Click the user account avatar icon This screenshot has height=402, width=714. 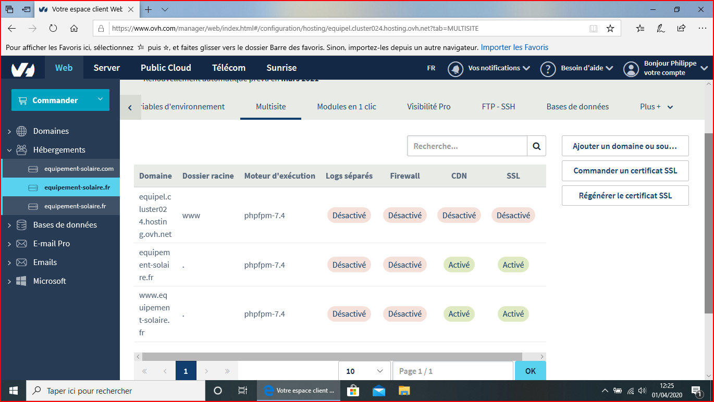[631, 69]
